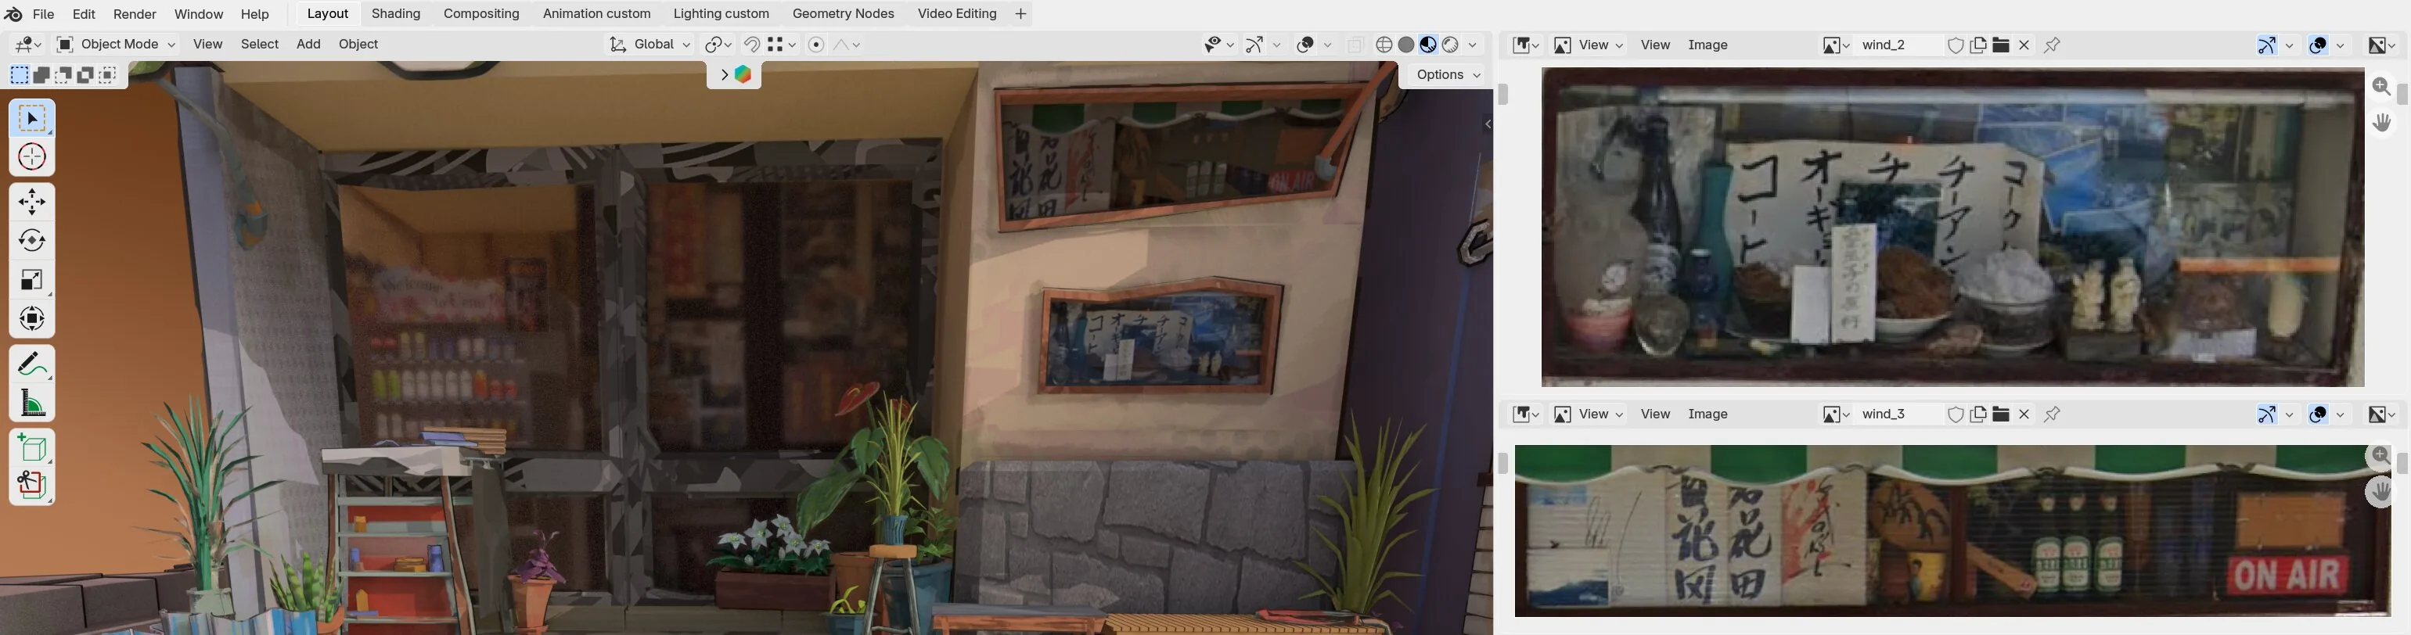Open image folder icon for wind_2
Viewport: 2411px width, 635px height.
click(x=2001, y=45)
